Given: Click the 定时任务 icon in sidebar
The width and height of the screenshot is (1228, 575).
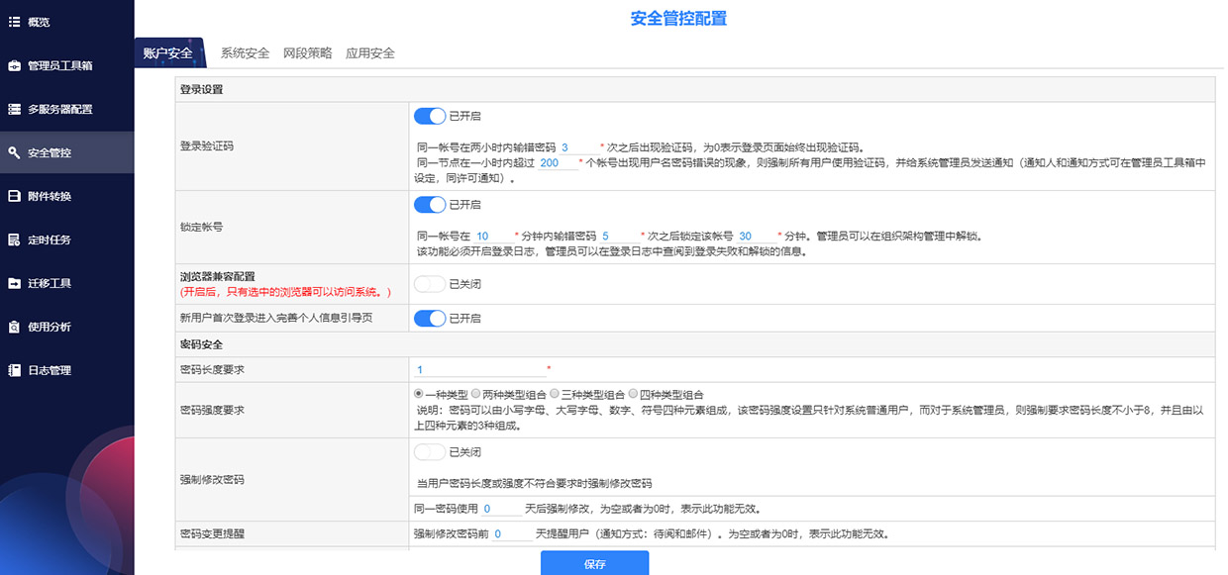Looking at the screenshot, I should 14,240.
